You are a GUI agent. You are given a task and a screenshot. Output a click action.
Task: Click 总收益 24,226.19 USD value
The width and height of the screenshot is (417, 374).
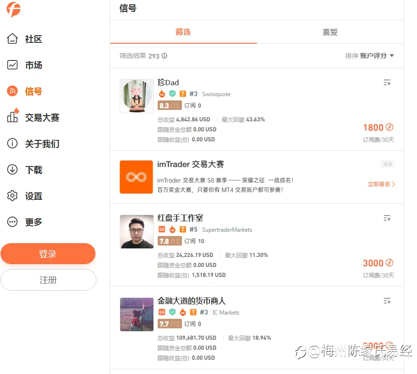[195, 255]
